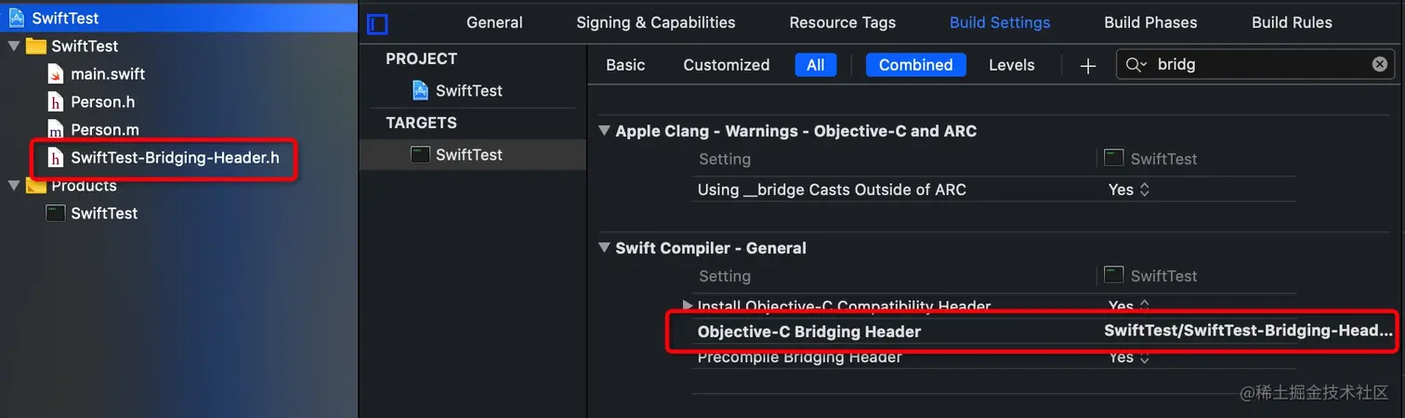
Task: Switch to the Build Phases tab
Action: point(1150,23)
